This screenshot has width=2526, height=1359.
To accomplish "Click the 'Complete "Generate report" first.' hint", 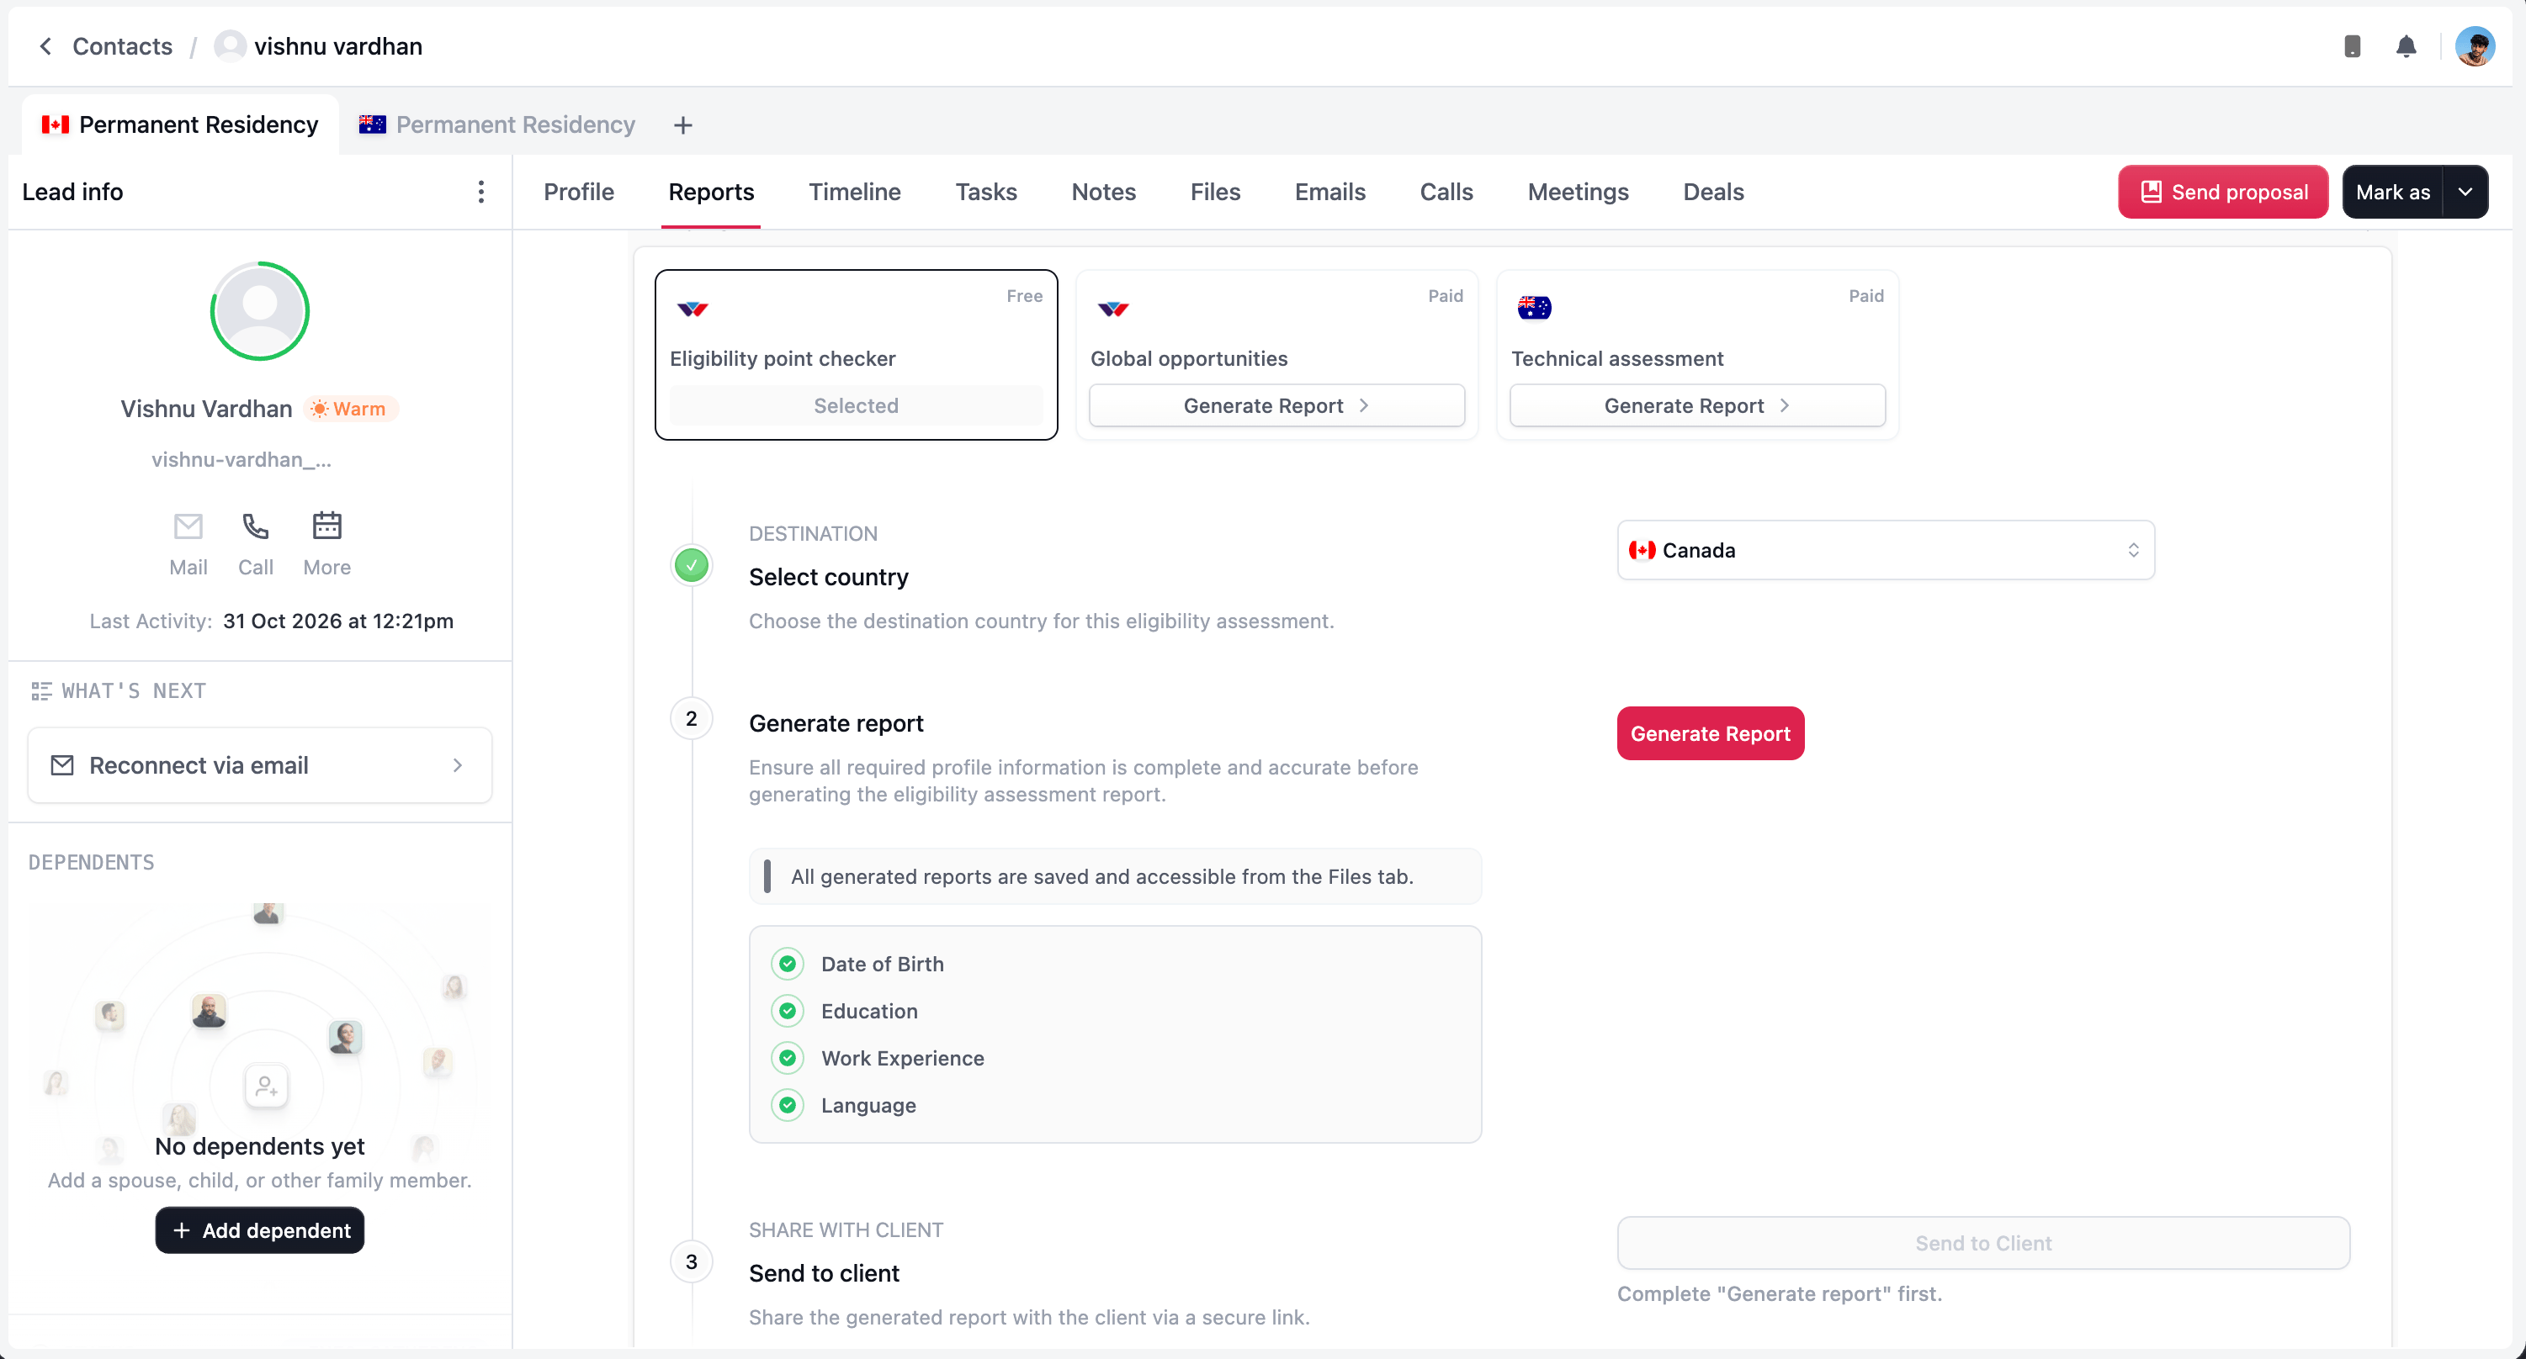I will pos(1779,1294).
